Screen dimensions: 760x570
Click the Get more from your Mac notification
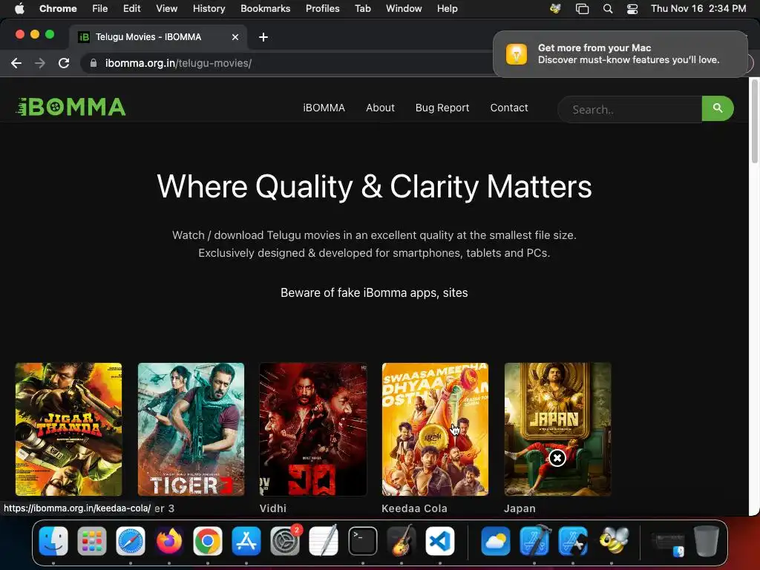click(x=620, y=53)
